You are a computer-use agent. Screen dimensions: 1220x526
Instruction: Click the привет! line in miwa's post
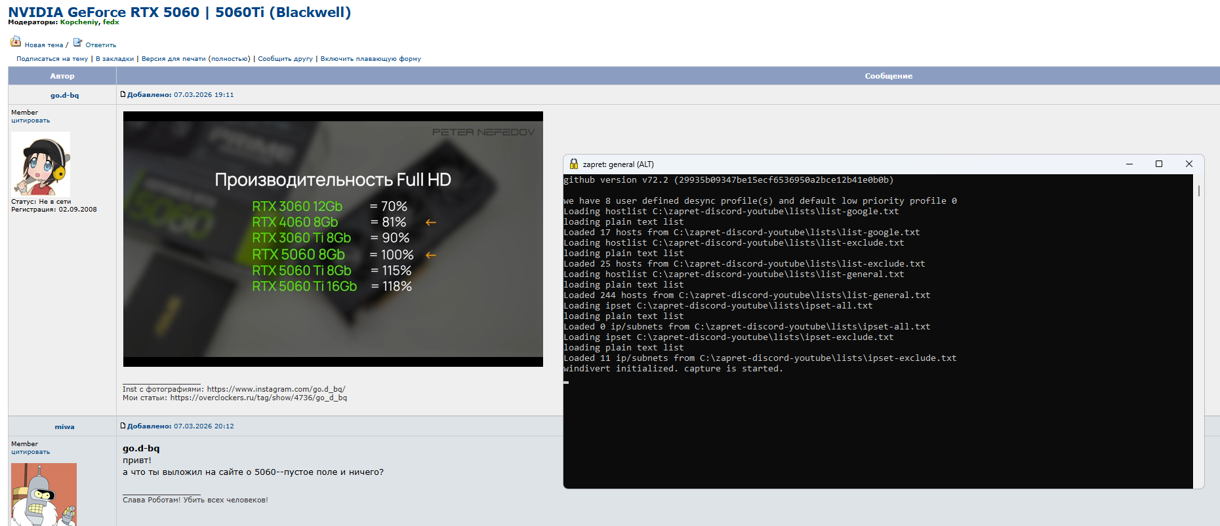click(137, 460)
